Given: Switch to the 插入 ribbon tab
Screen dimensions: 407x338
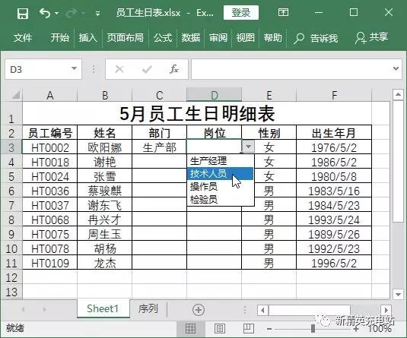Looking at the screenshot, I should 88,38.
